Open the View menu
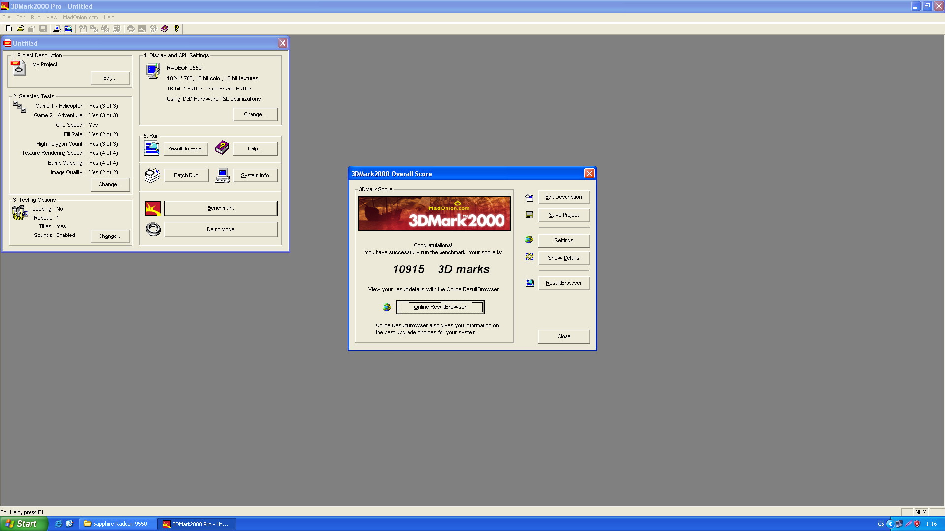This screenshot has height=531, width=945. pyautogui.click(x=52, y=17)
